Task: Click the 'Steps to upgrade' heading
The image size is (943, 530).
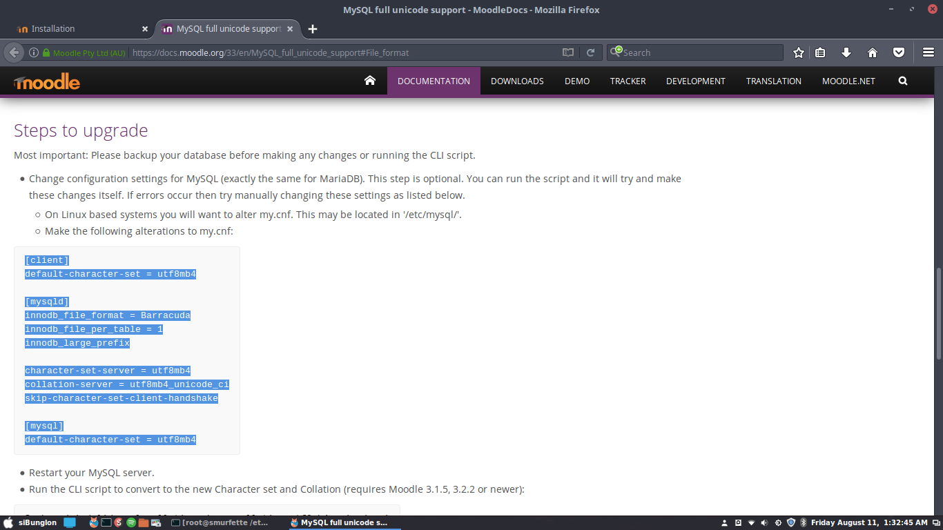Action: pyautogui.click(x=81, y=130)
